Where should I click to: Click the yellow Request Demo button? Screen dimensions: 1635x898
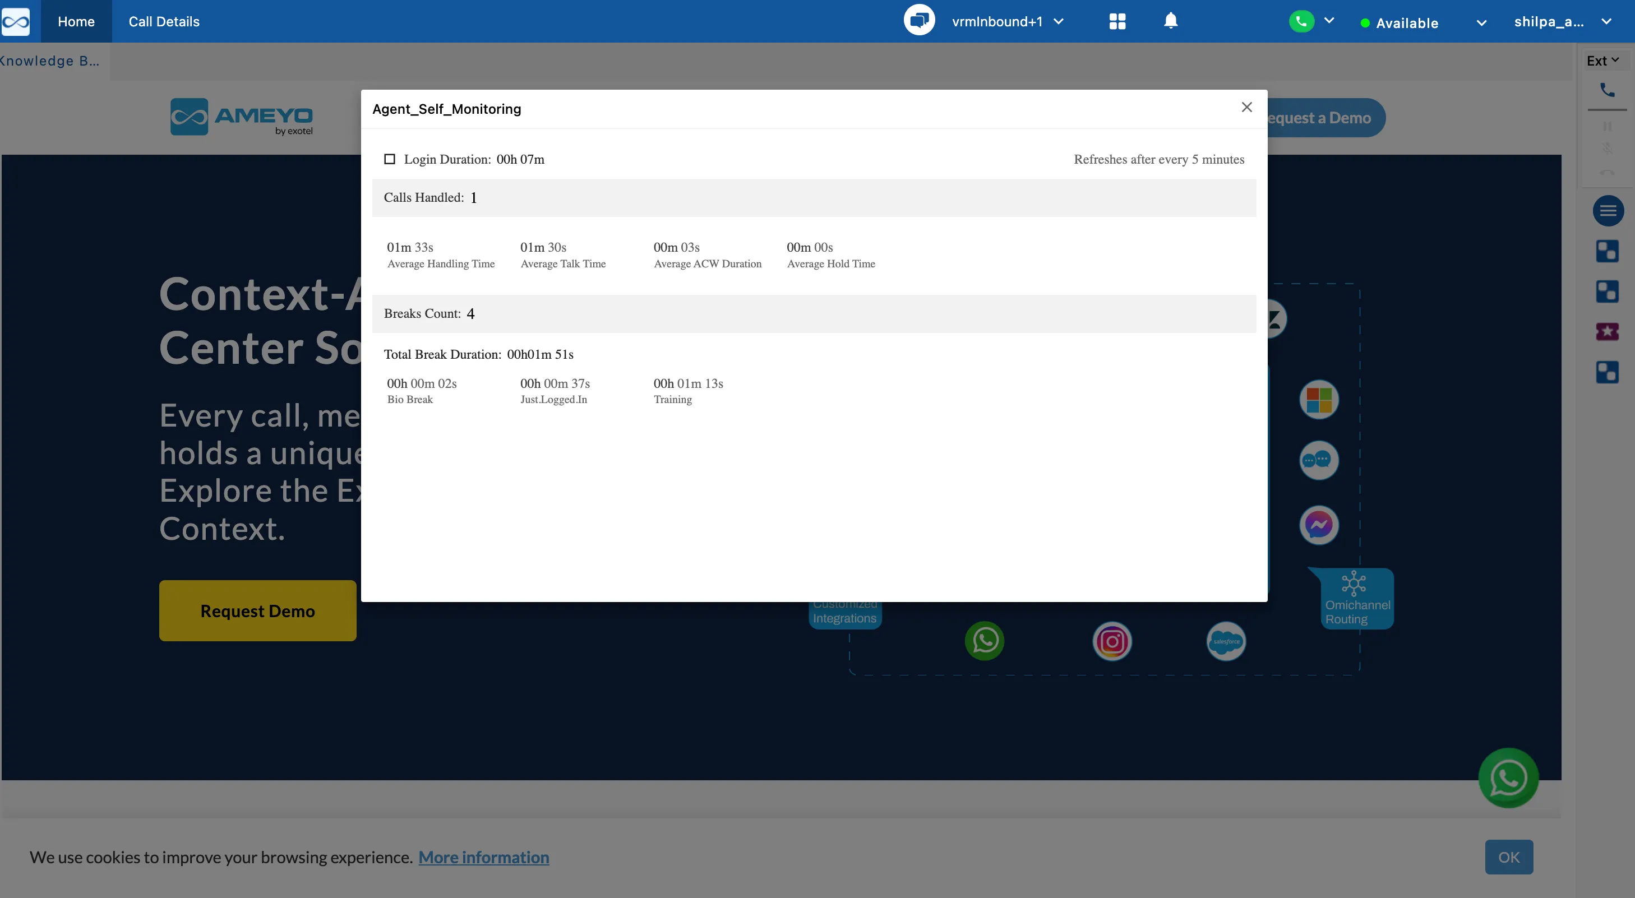(258, 610)
